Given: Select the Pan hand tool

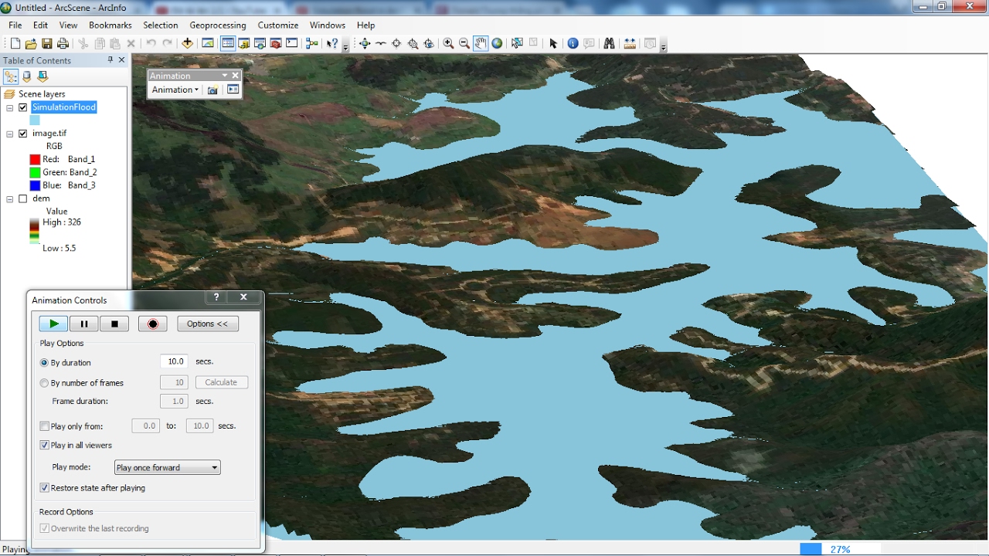Looking at the screenshot, I should pos(481,44).
